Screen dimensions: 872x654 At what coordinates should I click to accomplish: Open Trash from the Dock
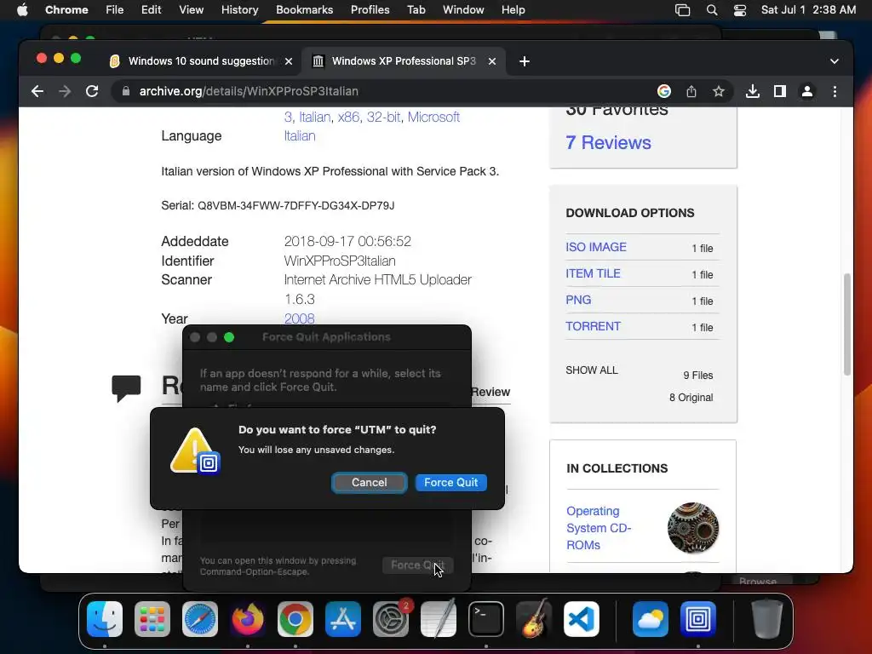pyautogui.click(x=767, y=619)
